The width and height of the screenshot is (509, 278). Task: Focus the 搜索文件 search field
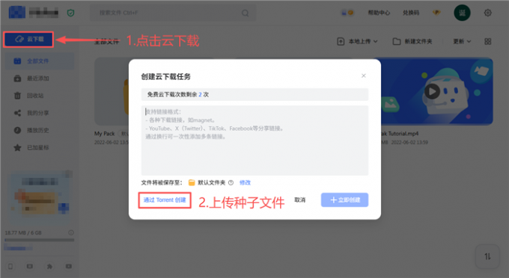click(173, 13)
